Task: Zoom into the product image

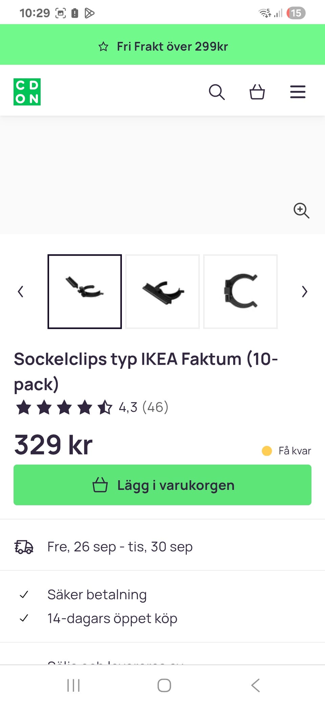Action: (301, 210)
